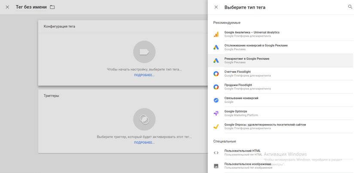Click the Счетчик Floodlight ring icon
The height and width of the screenshot is (173, 354).
pyautogui.click(x=216, y=74)
